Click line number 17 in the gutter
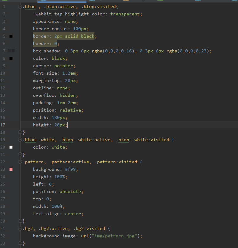The width and height of the screenshot is (238, 248). pyautogui.click(x=4, y=125)
